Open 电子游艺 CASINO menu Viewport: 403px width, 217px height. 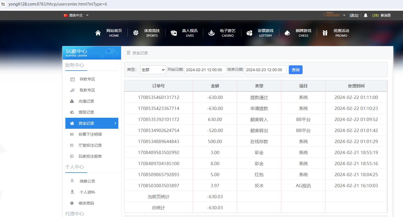[x=228, y=33]
